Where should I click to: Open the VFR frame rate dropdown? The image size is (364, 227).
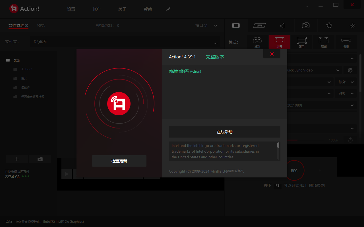pyautogui.click(x=345, y=93)
